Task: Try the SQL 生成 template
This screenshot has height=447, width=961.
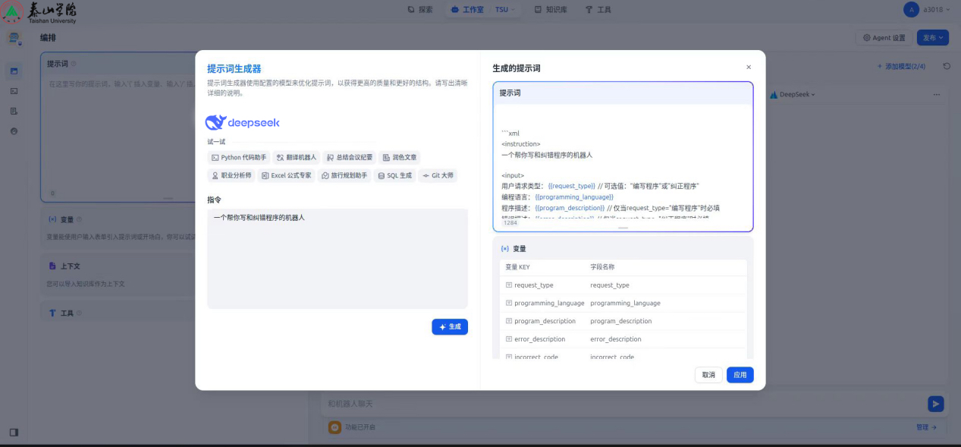Action: pyautogui.click(x=394, y=175)
